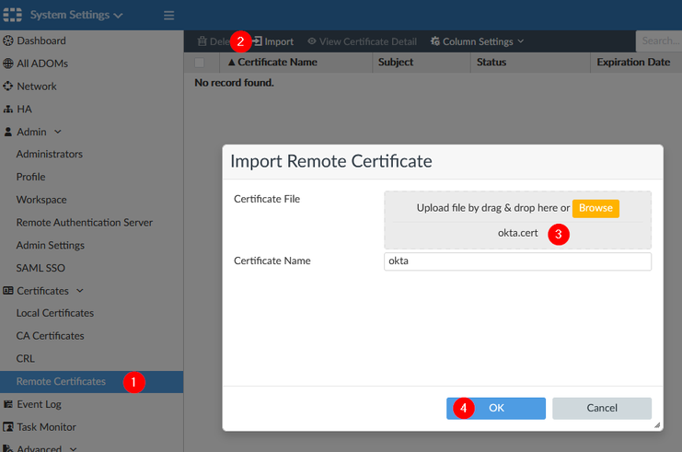
Task: Click the Event Log icon
Action: [8, 404]
